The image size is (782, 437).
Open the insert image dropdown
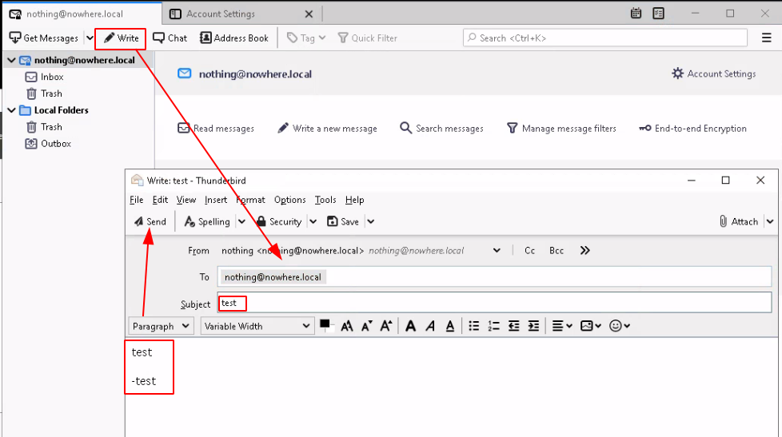click(591, 326)
